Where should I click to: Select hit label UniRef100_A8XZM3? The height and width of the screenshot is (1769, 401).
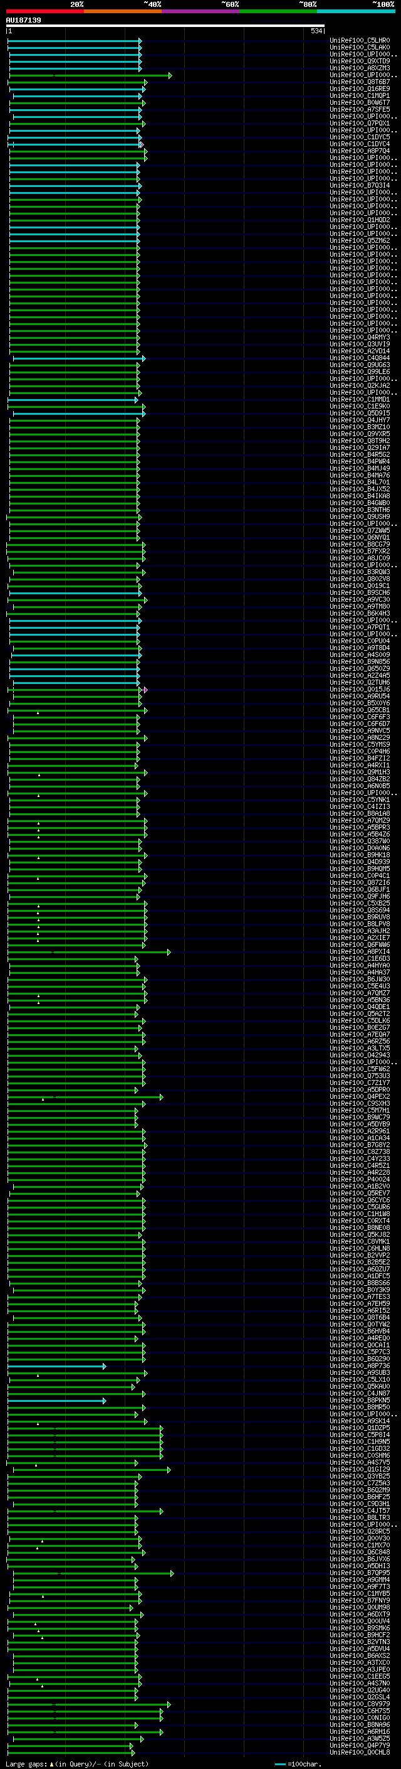coord(360,68)
